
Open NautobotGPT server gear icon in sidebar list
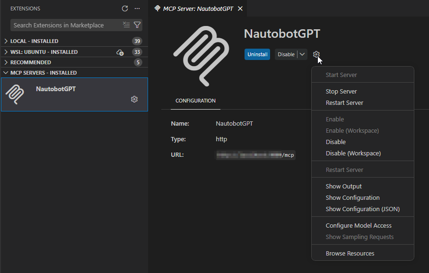pyautogui.click(x=134, y=99)
